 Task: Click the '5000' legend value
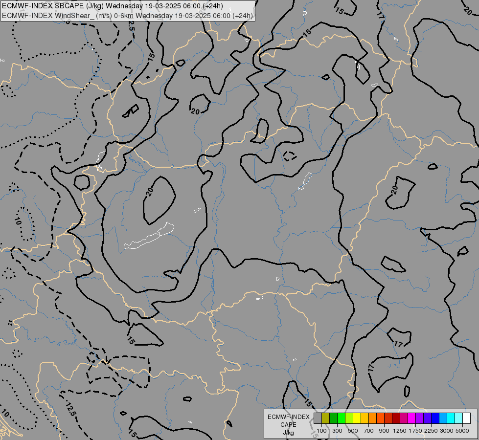click(x=462, y=431)
